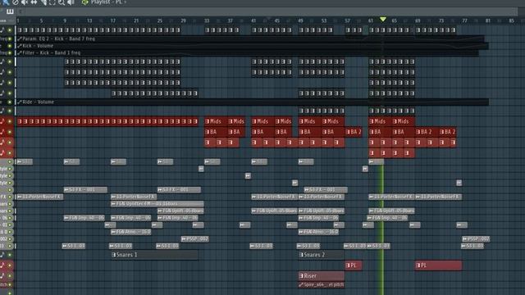Screen dimensions: 525x295
Task: Click the icon left of Snares 2 clip
Action: [301, 255]
